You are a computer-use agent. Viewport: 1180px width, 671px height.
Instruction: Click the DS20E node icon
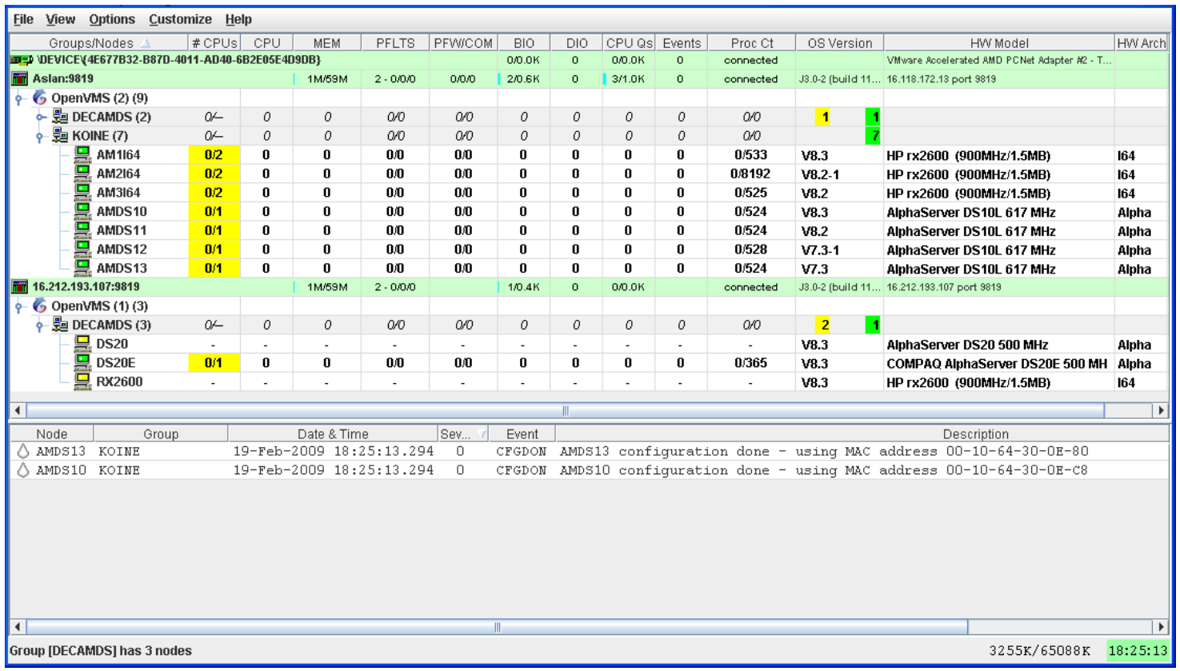coord(82,362)
